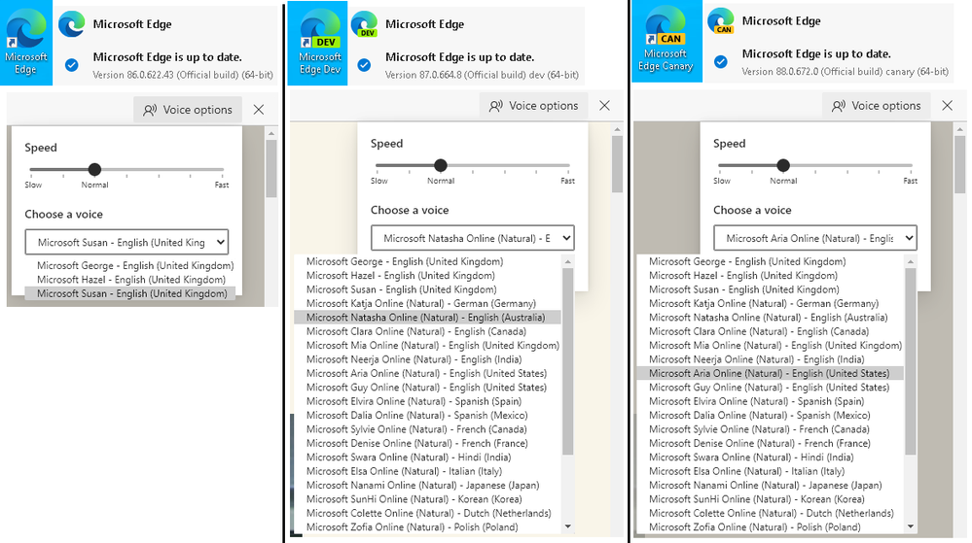Click the up-to-date checkmark in the Edge Dev panel

click(365, 65)
